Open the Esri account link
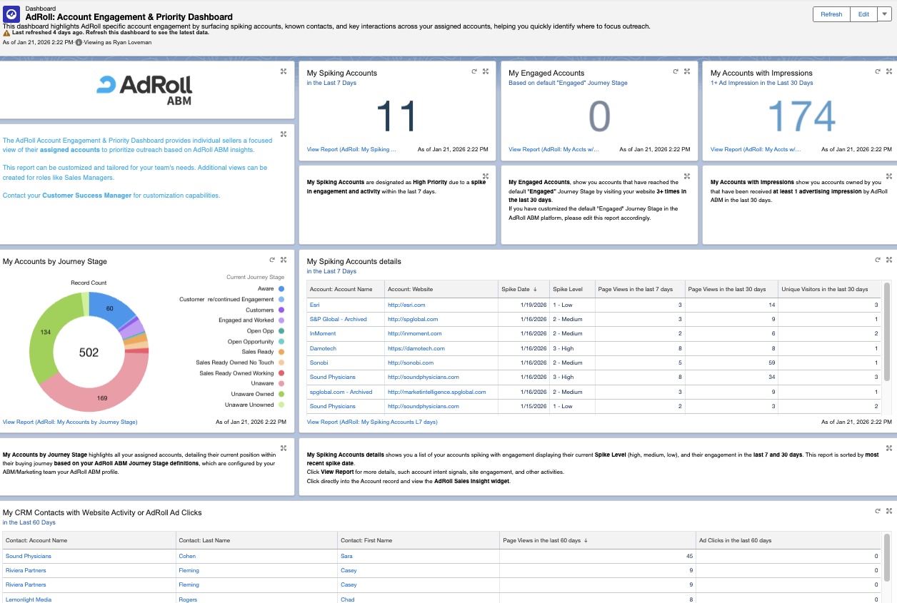This screenshot has height=603, width=897. click(x=315, y=305)
